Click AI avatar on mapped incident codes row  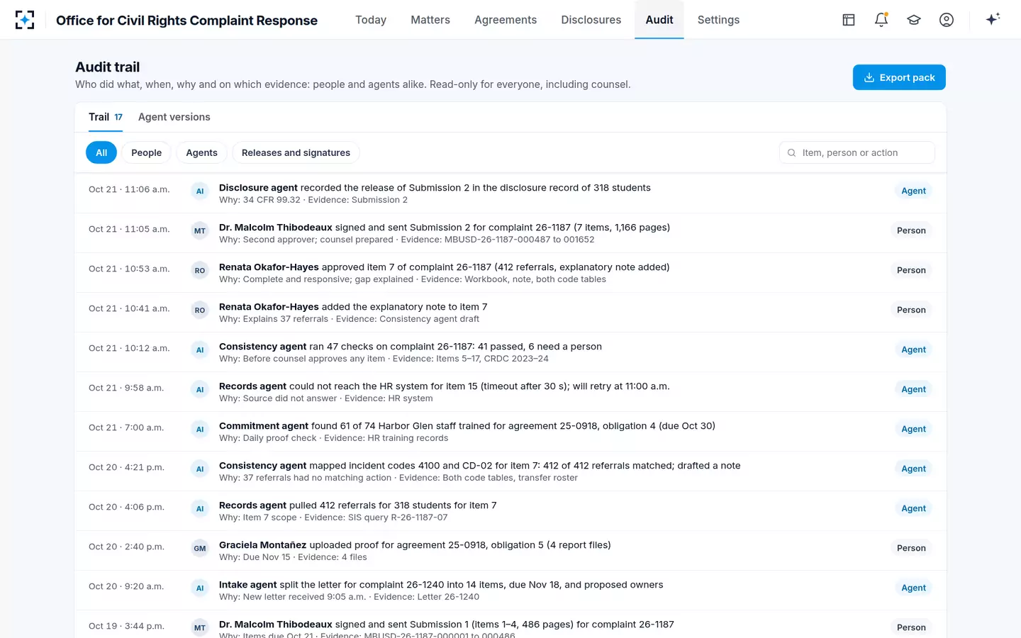coord(200,469)
